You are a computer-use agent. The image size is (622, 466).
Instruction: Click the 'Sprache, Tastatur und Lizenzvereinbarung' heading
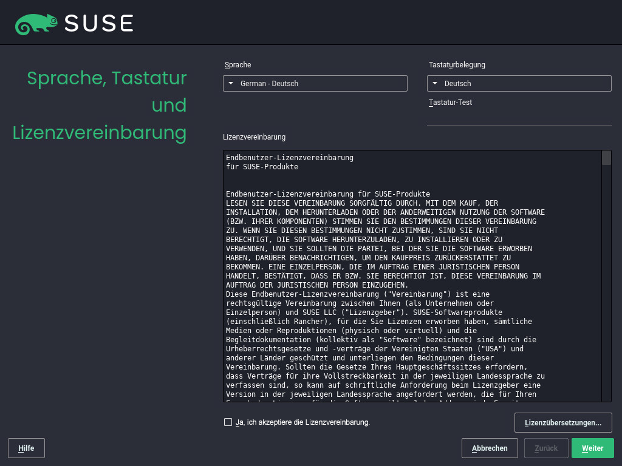click(100, 105)
